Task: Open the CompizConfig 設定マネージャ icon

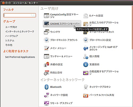Action: (47, 16)
